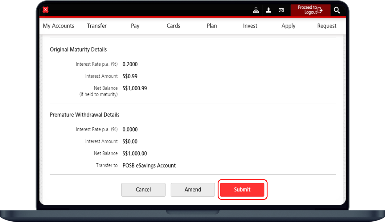Select the Apply menu item

pyautogui.click(x=288, y=26)
